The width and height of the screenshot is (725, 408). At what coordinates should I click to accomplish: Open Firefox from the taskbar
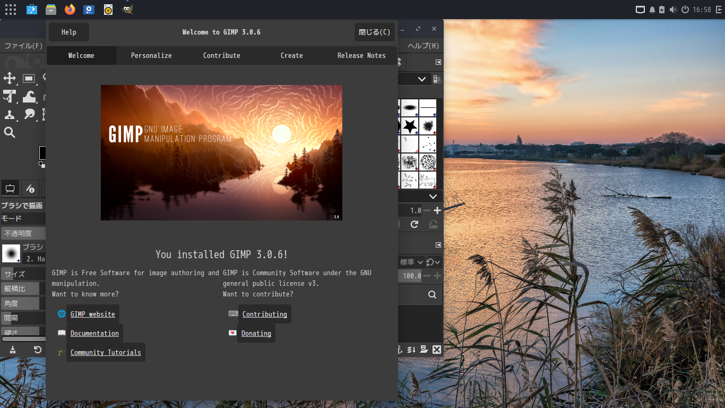(70, 9)
